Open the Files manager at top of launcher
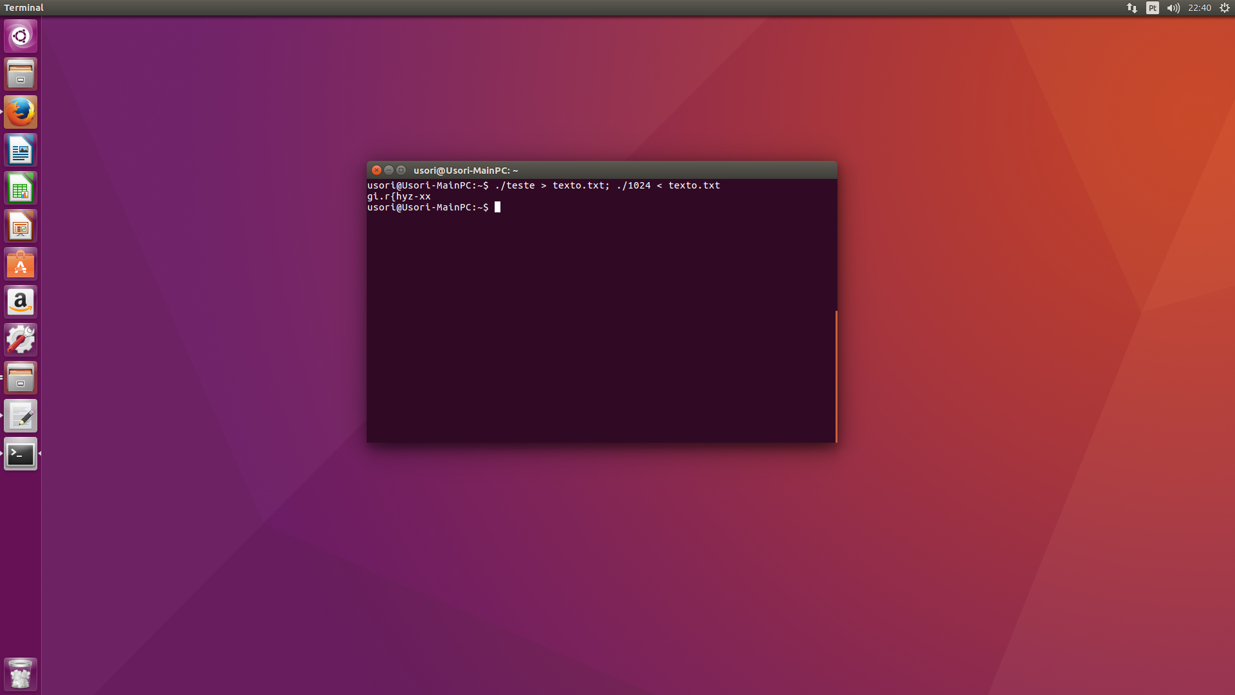This screenshot has width=1235, height=695. pos(21,74)
